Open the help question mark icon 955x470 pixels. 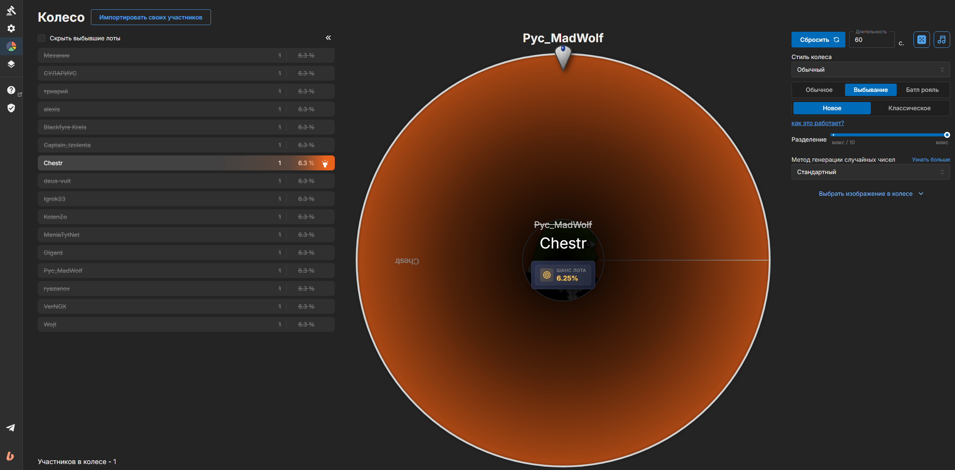pos(11,90)
